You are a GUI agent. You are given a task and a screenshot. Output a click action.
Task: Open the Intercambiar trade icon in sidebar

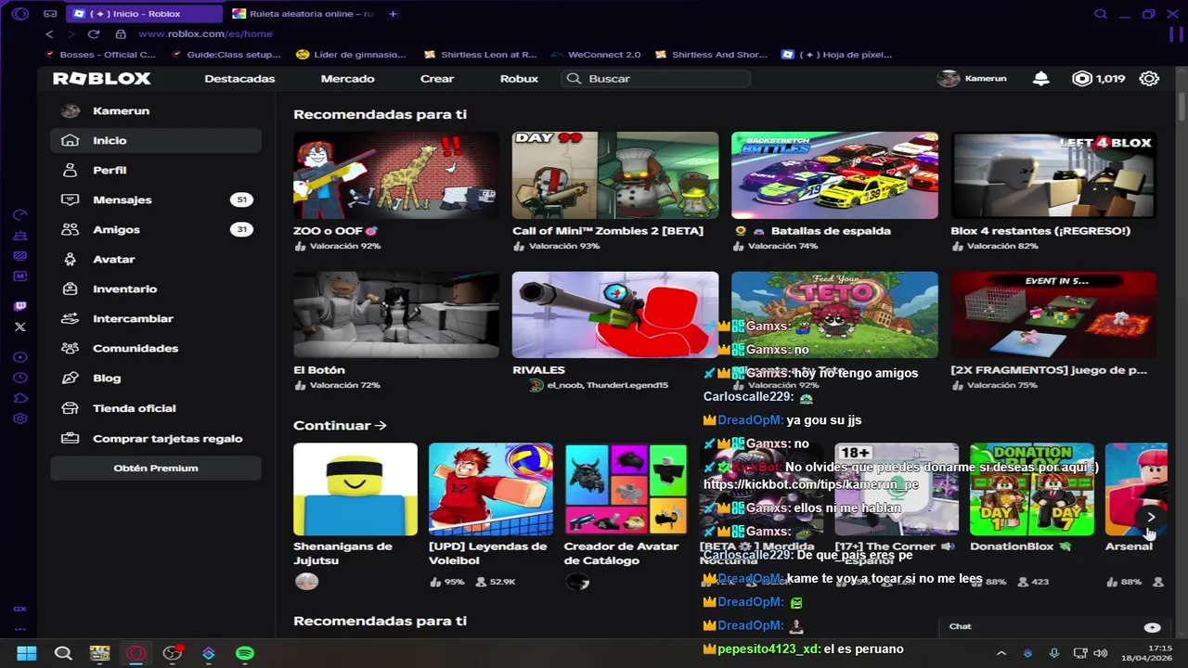point(70,318)
